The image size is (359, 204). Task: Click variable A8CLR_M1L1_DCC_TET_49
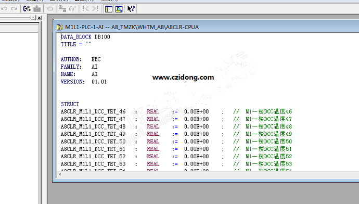click(x=93, y=134)
